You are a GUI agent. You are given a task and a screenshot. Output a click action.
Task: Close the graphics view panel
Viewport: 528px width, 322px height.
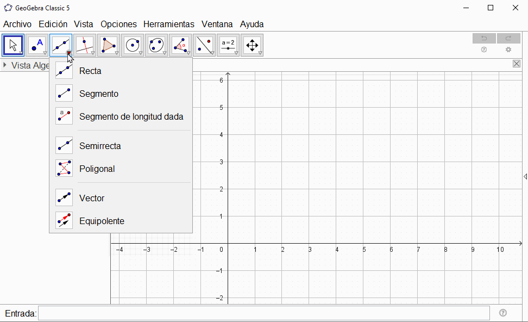click(517, 64)
